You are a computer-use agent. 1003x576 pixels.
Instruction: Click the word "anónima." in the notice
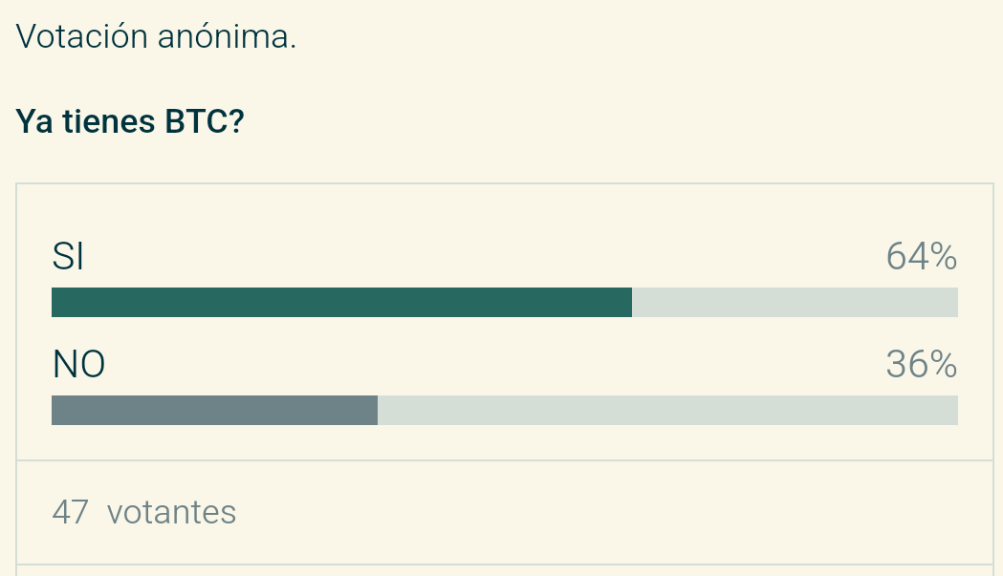tap(227, 36)
